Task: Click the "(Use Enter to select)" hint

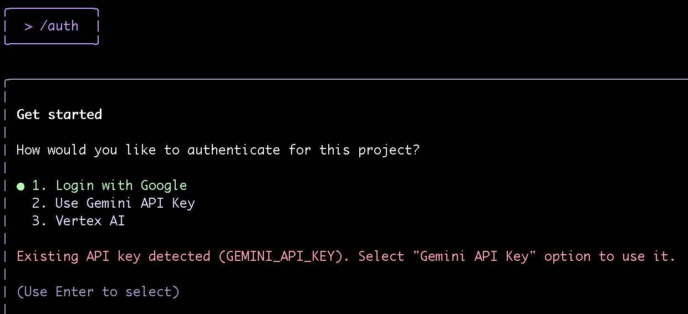Action: pos(98,292)
